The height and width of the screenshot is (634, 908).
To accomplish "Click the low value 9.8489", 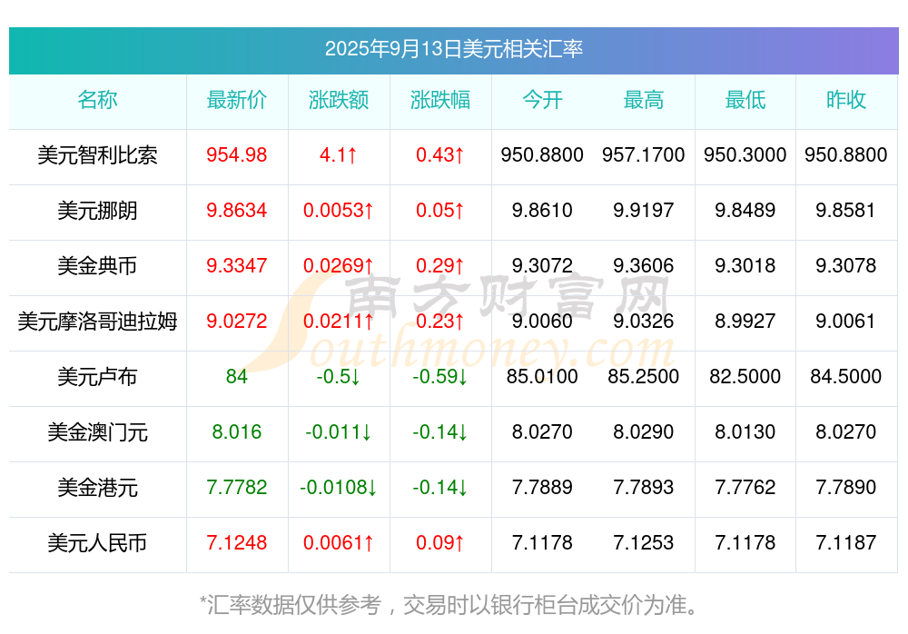I will coord(745,211).
